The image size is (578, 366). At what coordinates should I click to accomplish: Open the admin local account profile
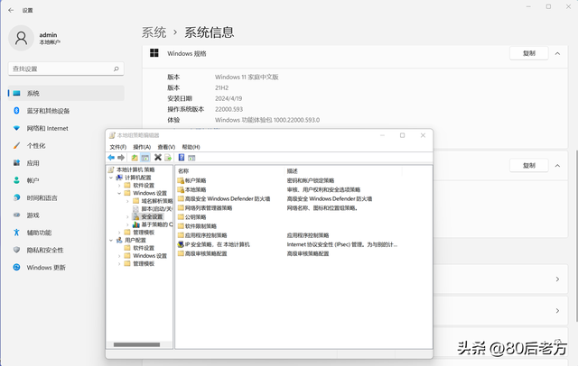click(35, 38)
